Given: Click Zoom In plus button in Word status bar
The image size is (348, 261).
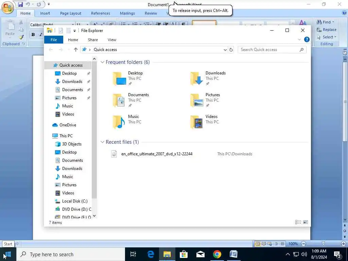Looking at the screenshot, I should (x=344, y=244).
